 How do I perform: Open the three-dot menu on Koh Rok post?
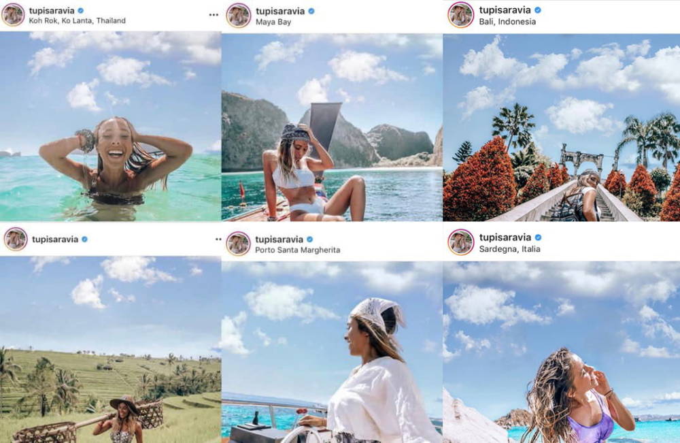[214, 15]
